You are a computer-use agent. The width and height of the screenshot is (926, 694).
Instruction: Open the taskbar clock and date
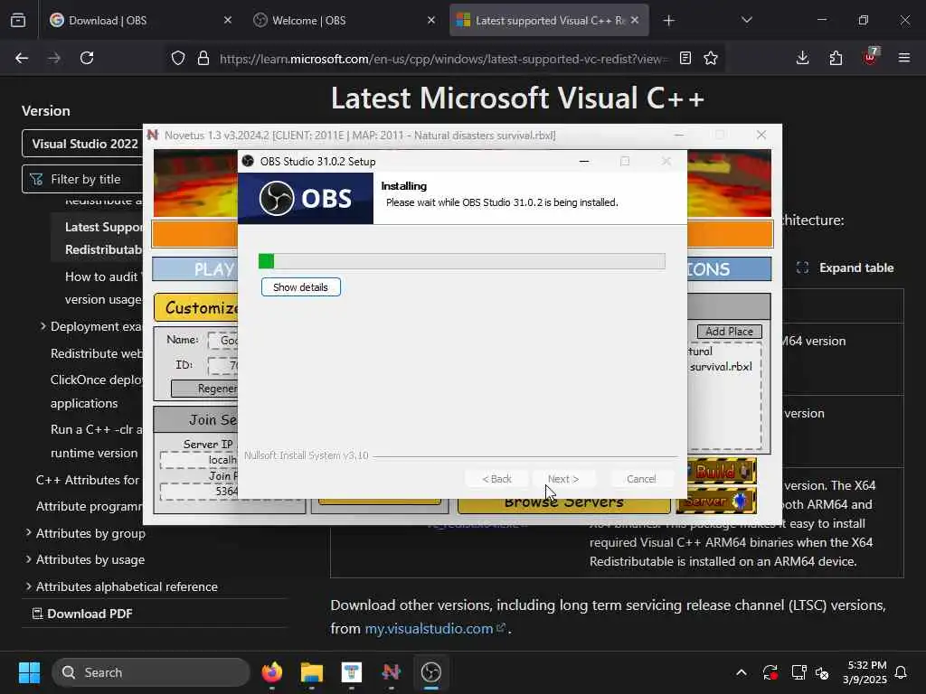[865, 672]
